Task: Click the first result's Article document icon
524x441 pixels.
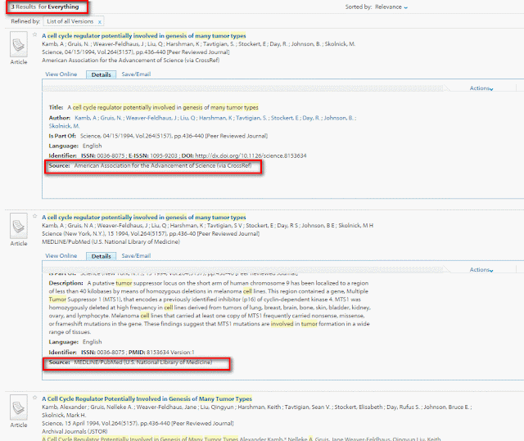Action: tap(19, 44)
